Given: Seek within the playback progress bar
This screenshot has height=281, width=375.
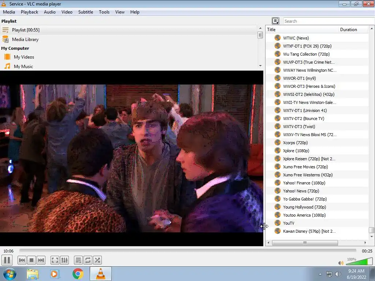Looking at the screenshot, I should click(x=188, y=251).
